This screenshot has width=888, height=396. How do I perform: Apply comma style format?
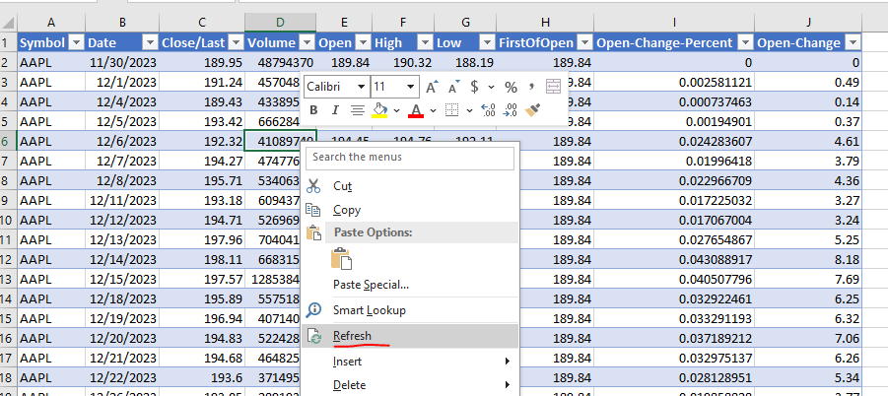(x=531, y=87)
